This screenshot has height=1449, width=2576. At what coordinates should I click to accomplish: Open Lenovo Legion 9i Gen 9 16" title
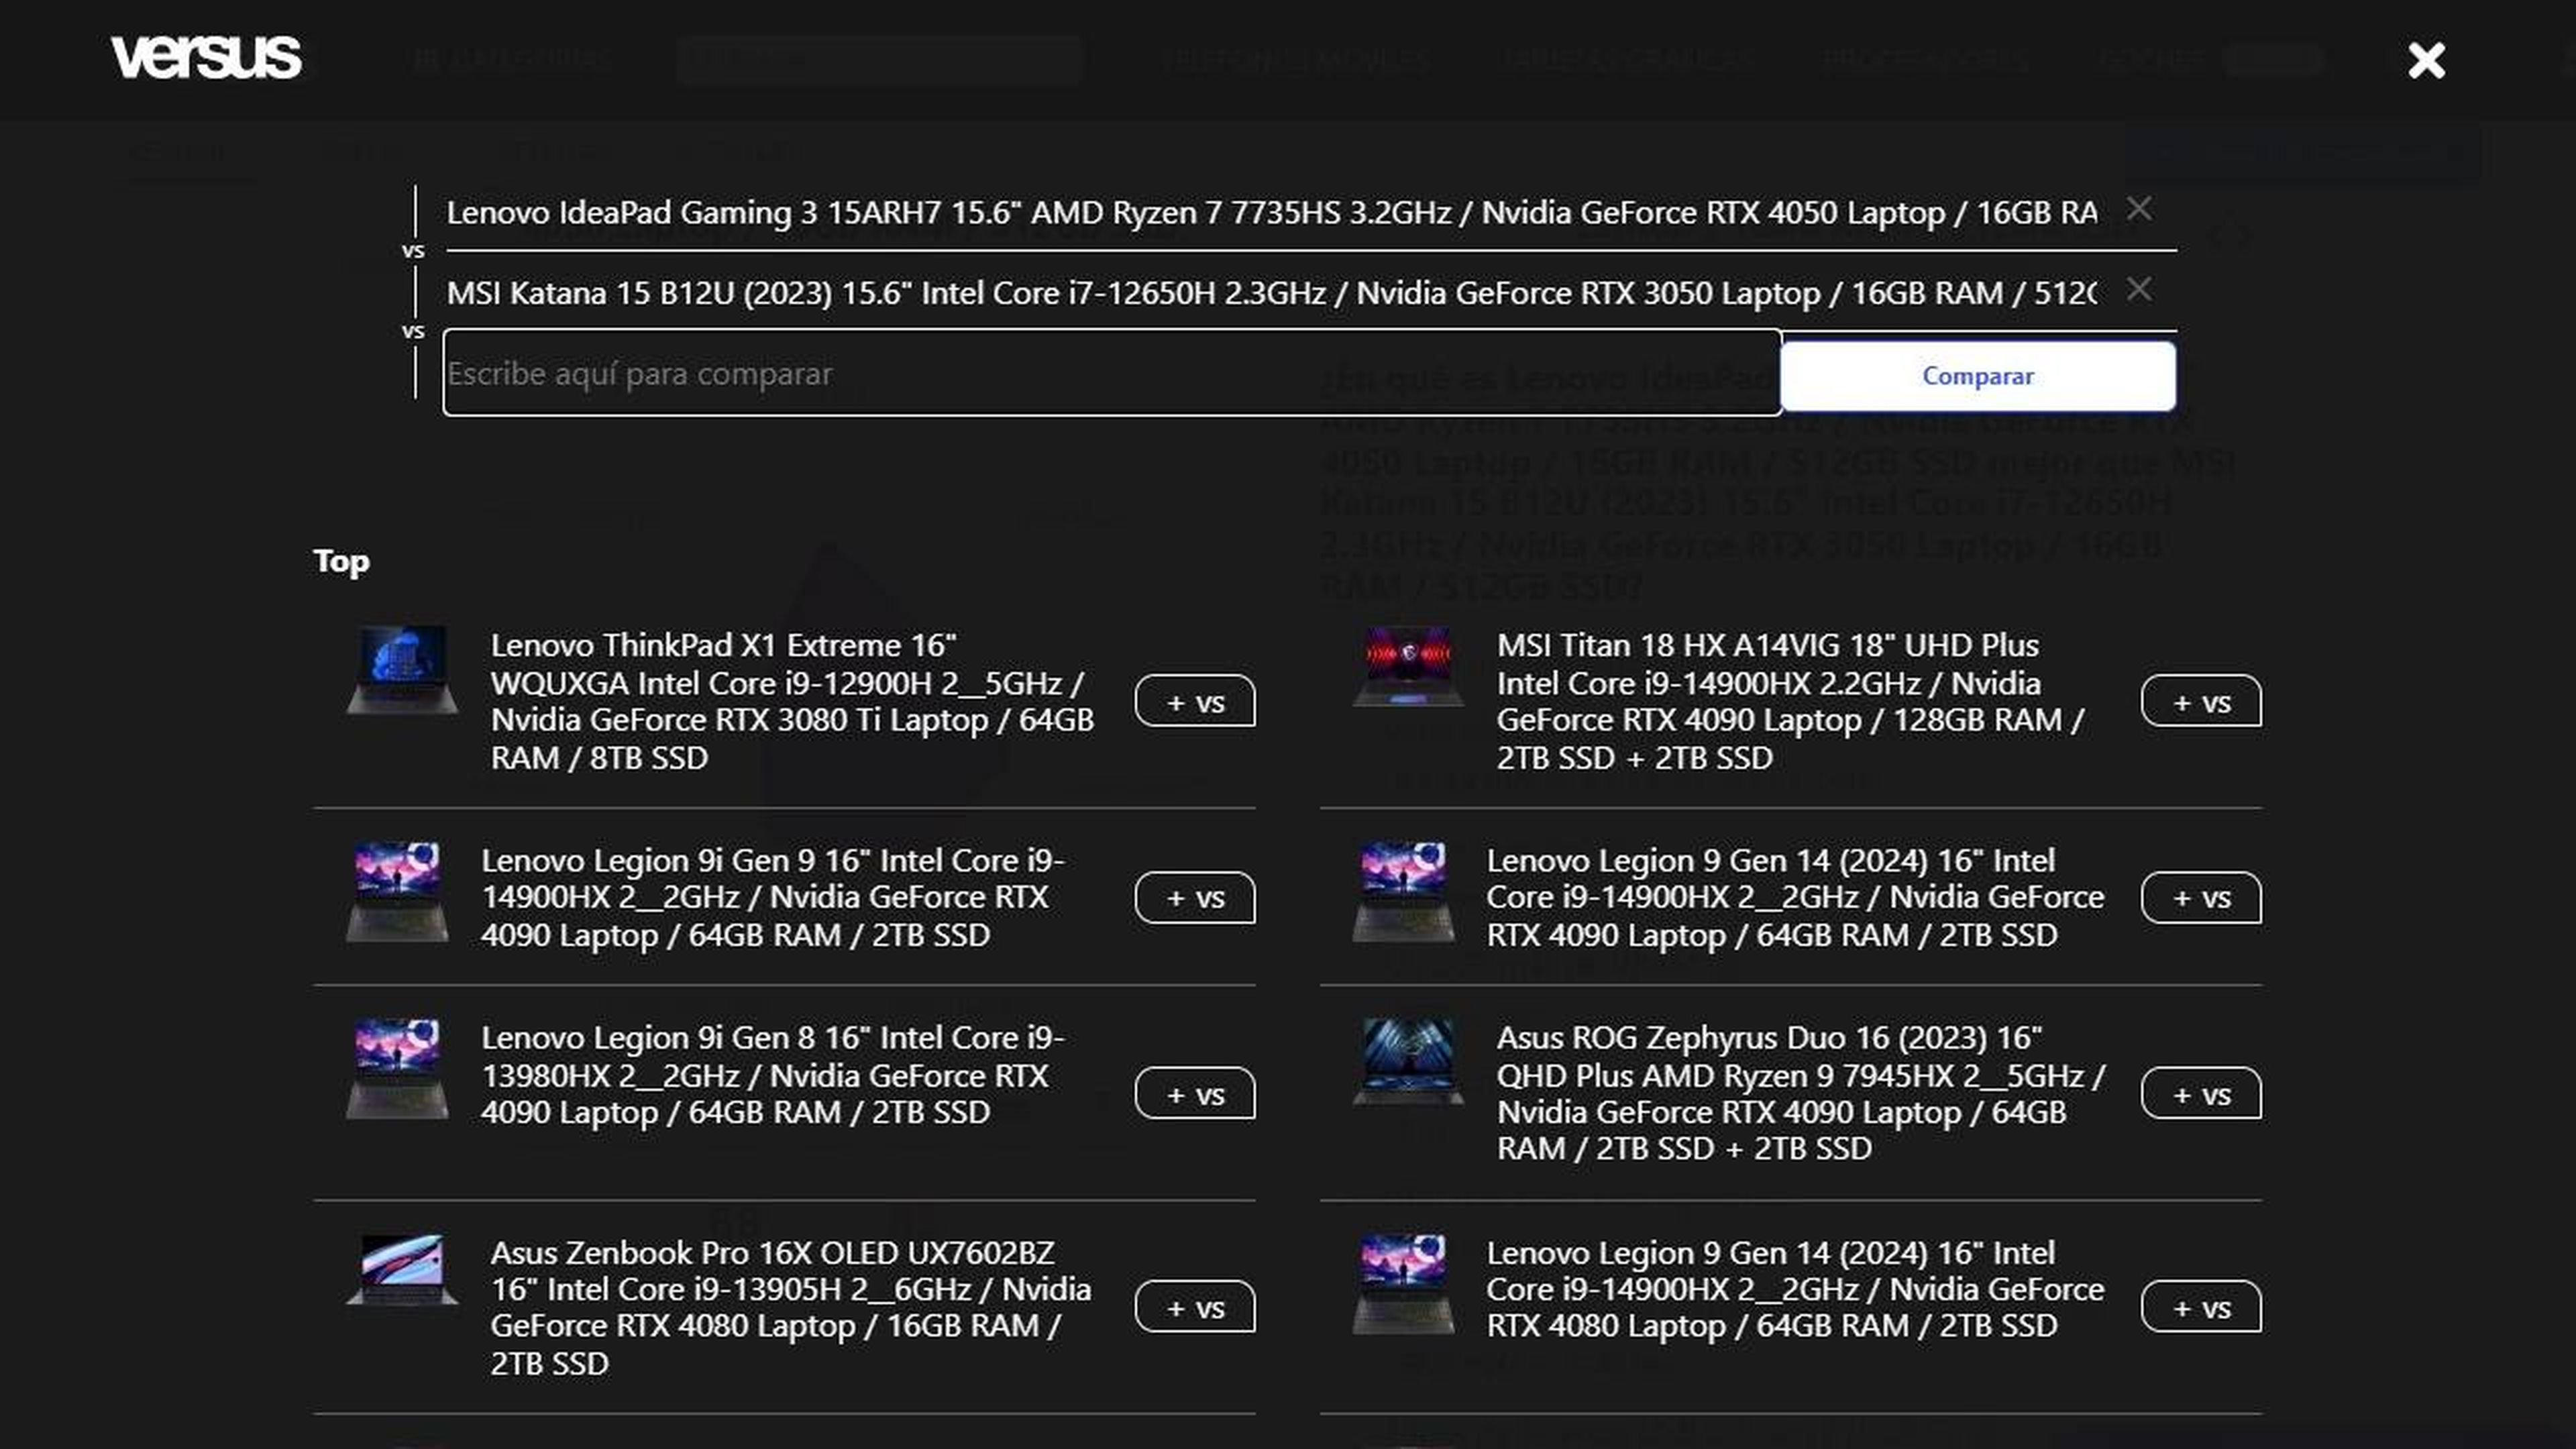click(773, 897)
